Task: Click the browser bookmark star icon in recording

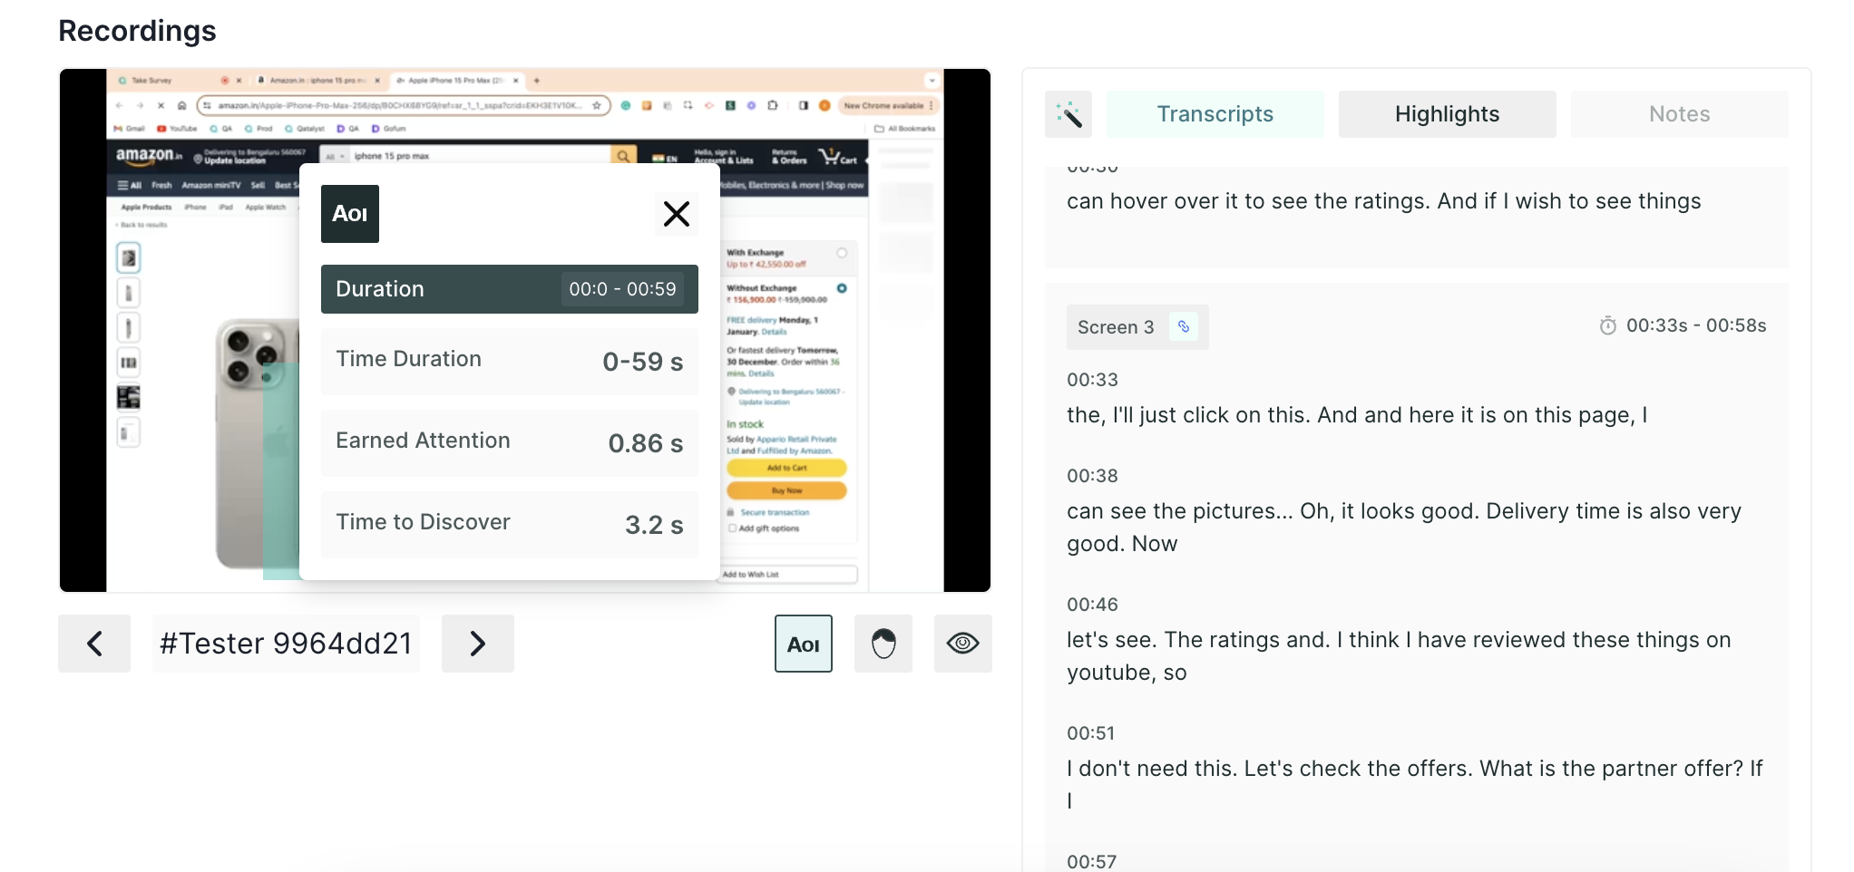Action: pyautogui.click(x=597, y=105)
